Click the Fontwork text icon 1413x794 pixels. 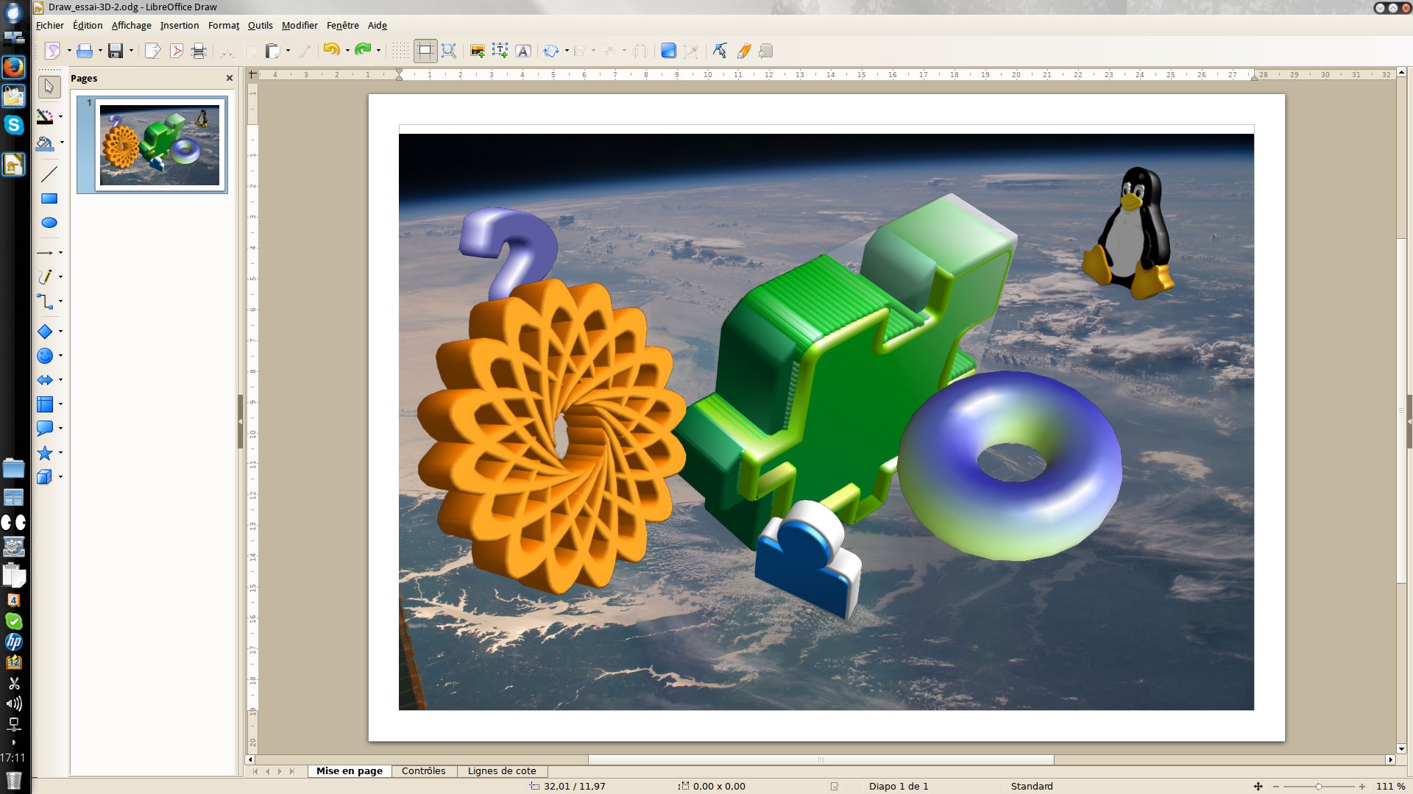click(523, 51)
